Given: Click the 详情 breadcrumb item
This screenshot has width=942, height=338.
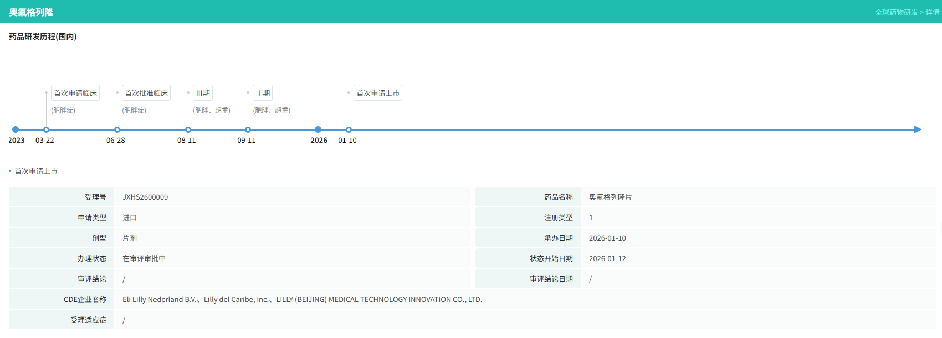Looking at the screenshot, I should (933, 12).
